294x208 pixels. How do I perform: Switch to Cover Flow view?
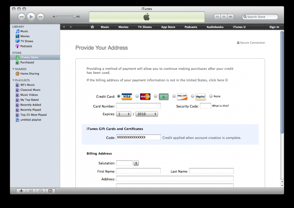click(230, 17)
